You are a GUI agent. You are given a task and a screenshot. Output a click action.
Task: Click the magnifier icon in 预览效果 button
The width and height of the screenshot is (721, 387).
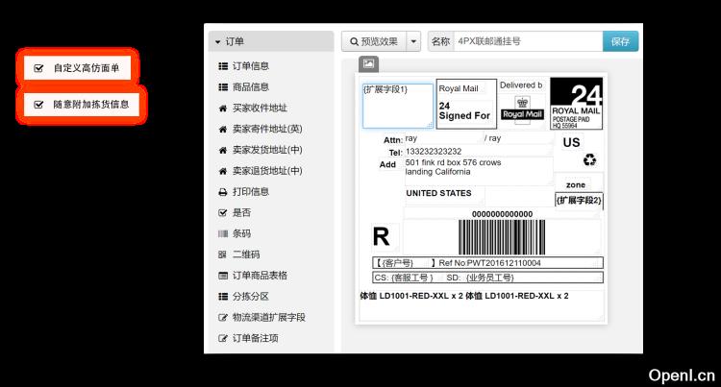point(354,42)
